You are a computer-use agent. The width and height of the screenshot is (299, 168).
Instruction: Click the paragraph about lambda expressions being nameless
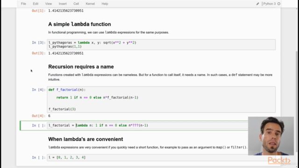[160, 77]
